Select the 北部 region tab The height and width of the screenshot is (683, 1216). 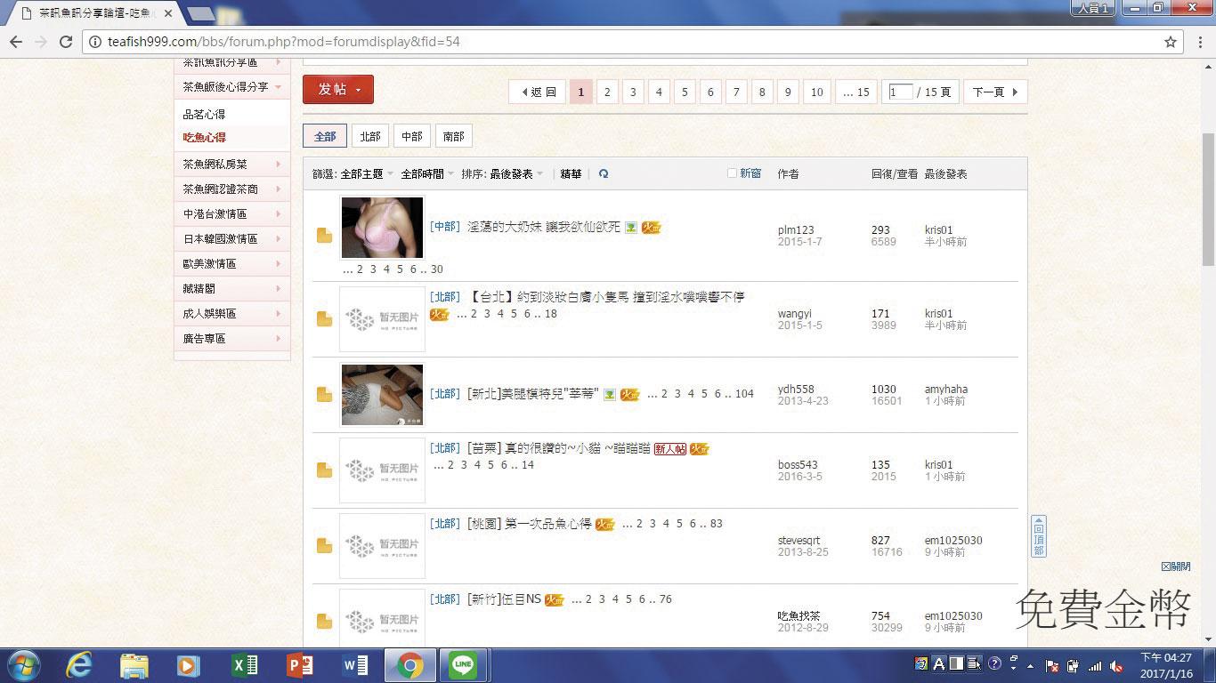370,136
